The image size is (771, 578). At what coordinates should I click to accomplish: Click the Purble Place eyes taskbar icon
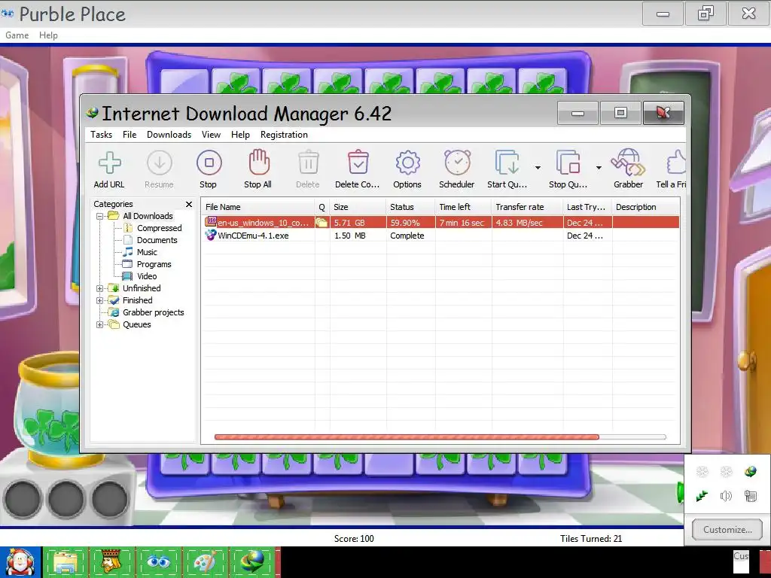point(158,562)
